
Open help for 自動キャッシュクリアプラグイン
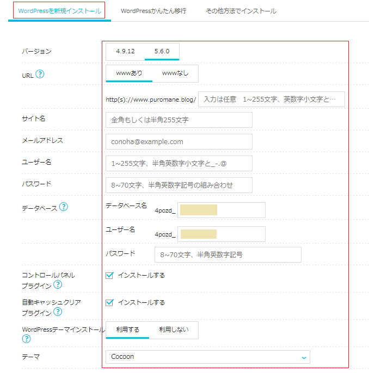[58, 312]
